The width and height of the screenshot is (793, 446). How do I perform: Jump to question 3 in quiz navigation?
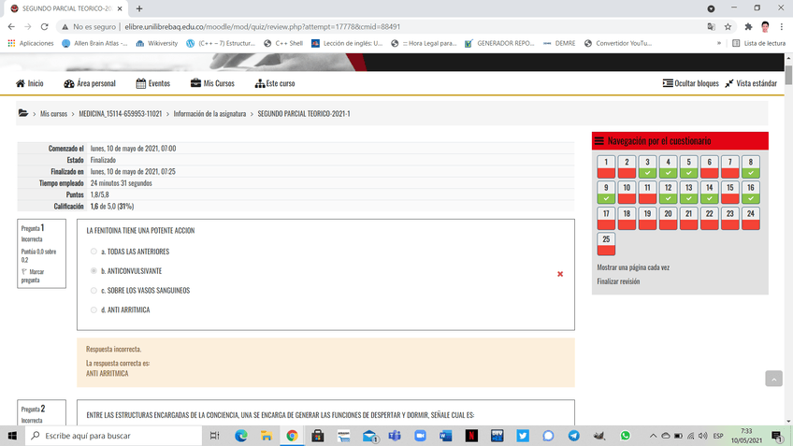(647, 166)
